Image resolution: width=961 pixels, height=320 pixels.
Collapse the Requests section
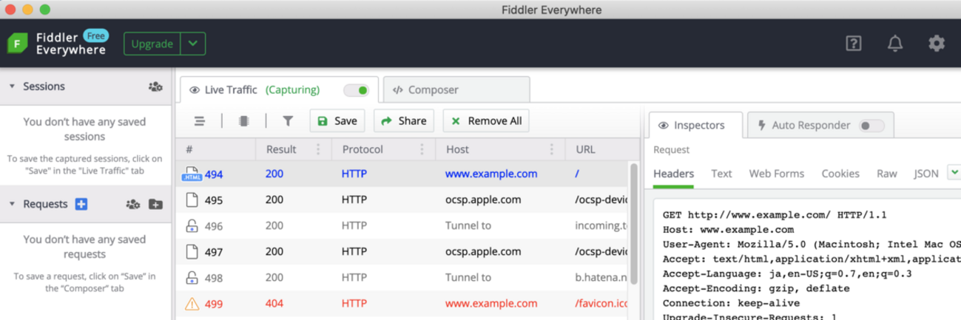pyautogui.click(x=12, y=204)
